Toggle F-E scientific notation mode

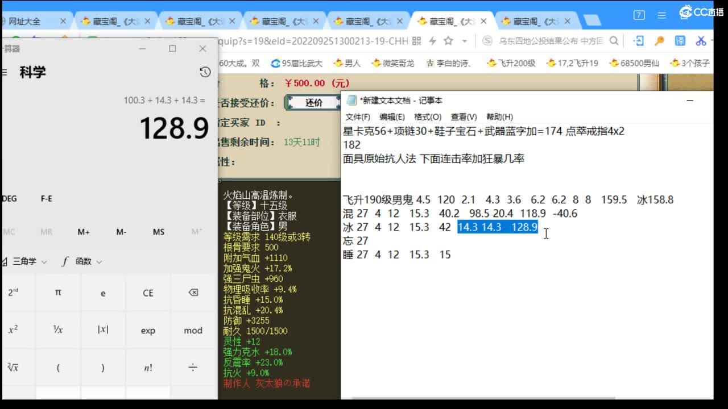[x=47, y=199]
